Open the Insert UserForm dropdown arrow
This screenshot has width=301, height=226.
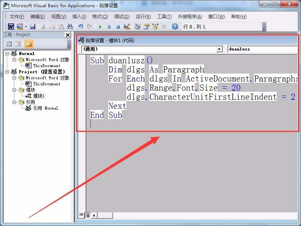coord(26,27)
